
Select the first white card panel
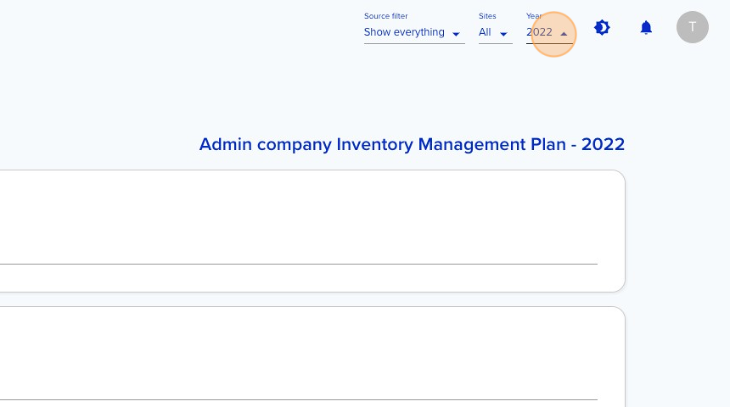(x=312, y=231)
